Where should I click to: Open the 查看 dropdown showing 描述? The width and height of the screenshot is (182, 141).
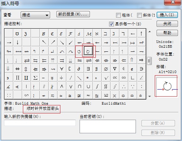tap(35, 15)
